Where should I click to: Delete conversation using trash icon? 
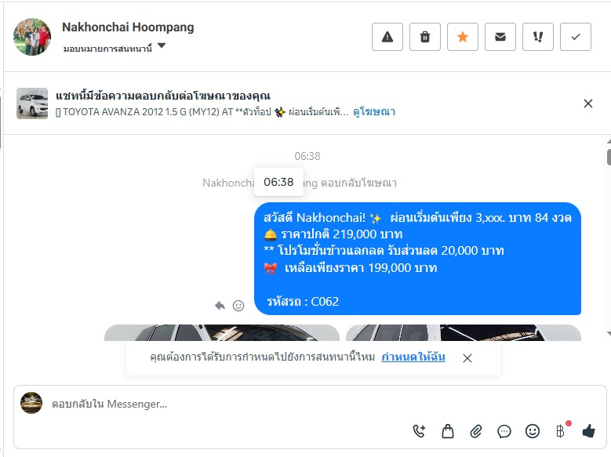(425, 37)
